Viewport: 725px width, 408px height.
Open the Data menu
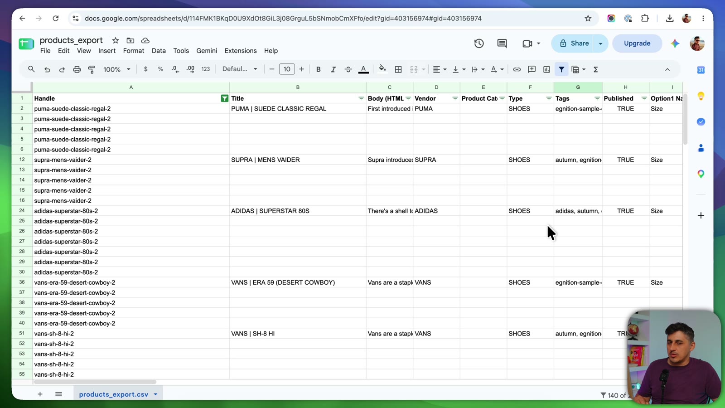(159, 51)
